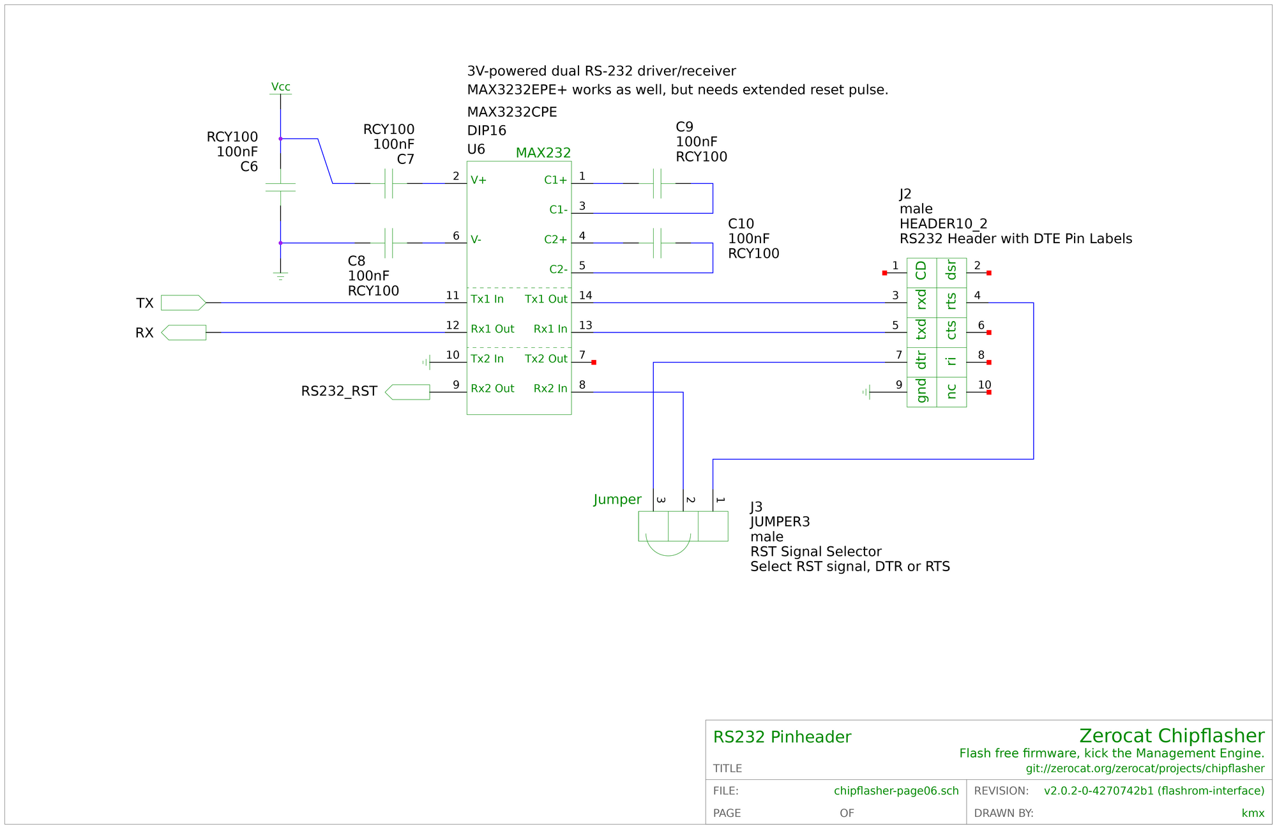This screenshot has height=829, width=1277.
Task: Click unconnected red endpoint on Tx2 Out
Action: click(594, 362)
